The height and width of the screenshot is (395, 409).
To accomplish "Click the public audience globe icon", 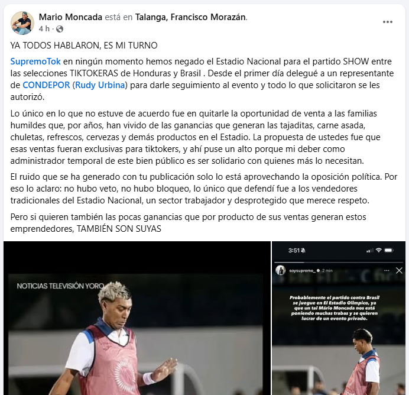I will point(60,29).
